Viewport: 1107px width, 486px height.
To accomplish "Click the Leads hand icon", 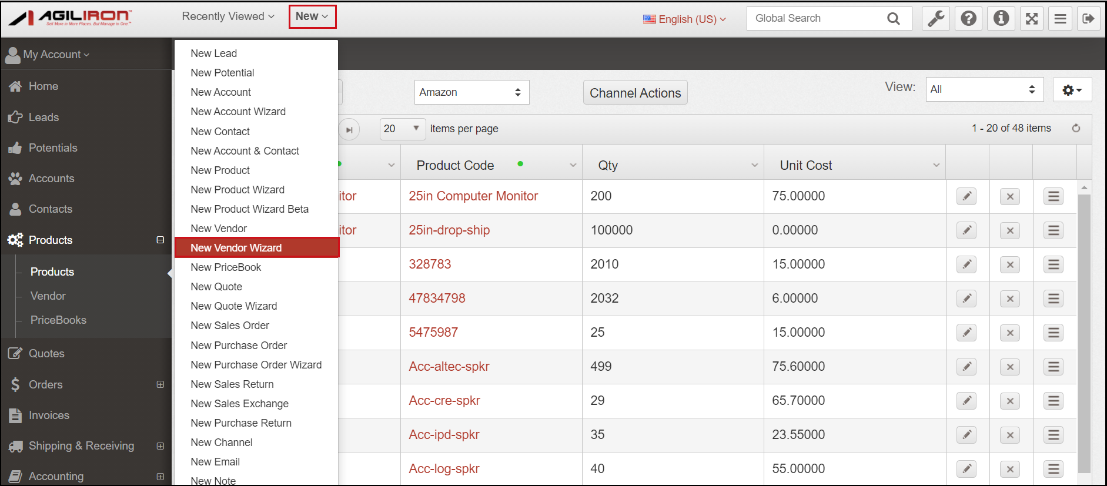I will tap(15, 117).
